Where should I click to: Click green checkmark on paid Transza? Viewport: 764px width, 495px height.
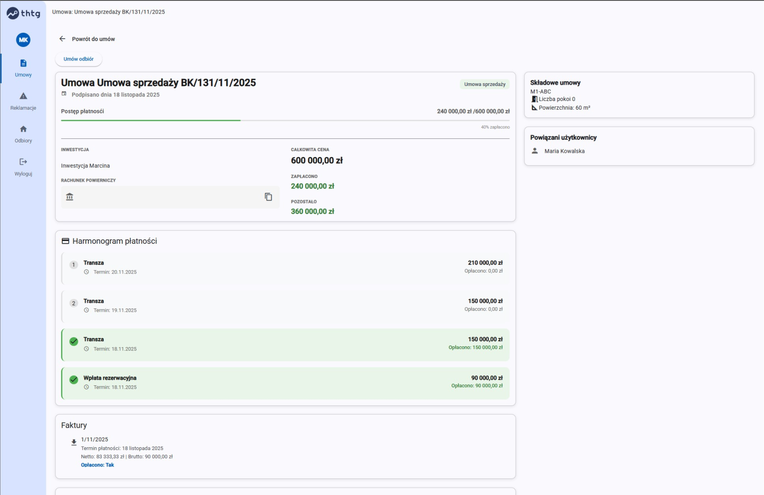click(x=74, y=341)
